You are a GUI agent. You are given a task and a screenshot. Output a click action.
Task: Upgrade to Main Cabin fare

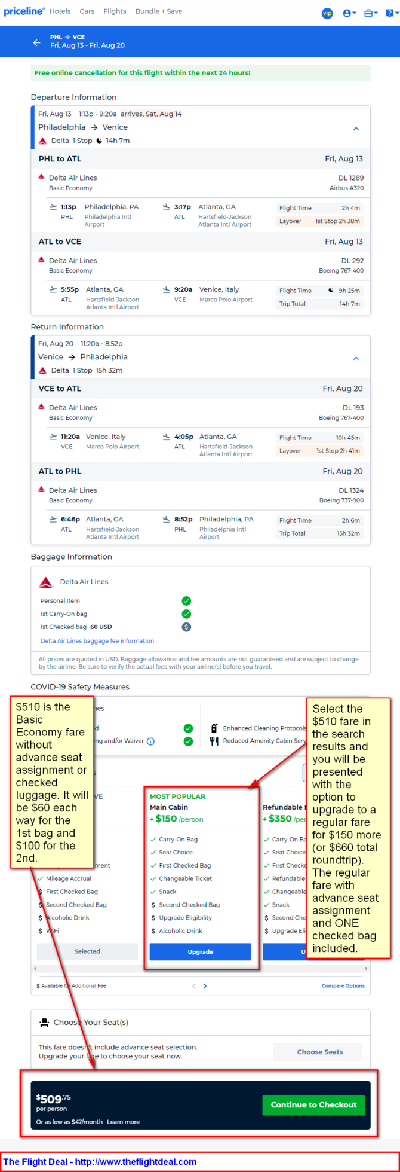click(x=200, y=951)
